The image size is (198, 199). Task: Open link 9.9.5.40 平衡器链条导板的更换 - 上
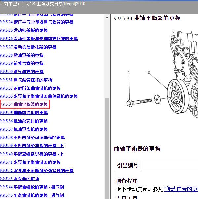click(x=32, y=154)
